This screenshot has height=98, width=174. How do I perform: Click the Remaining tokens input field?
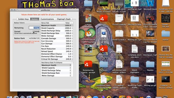coord(34,28)
